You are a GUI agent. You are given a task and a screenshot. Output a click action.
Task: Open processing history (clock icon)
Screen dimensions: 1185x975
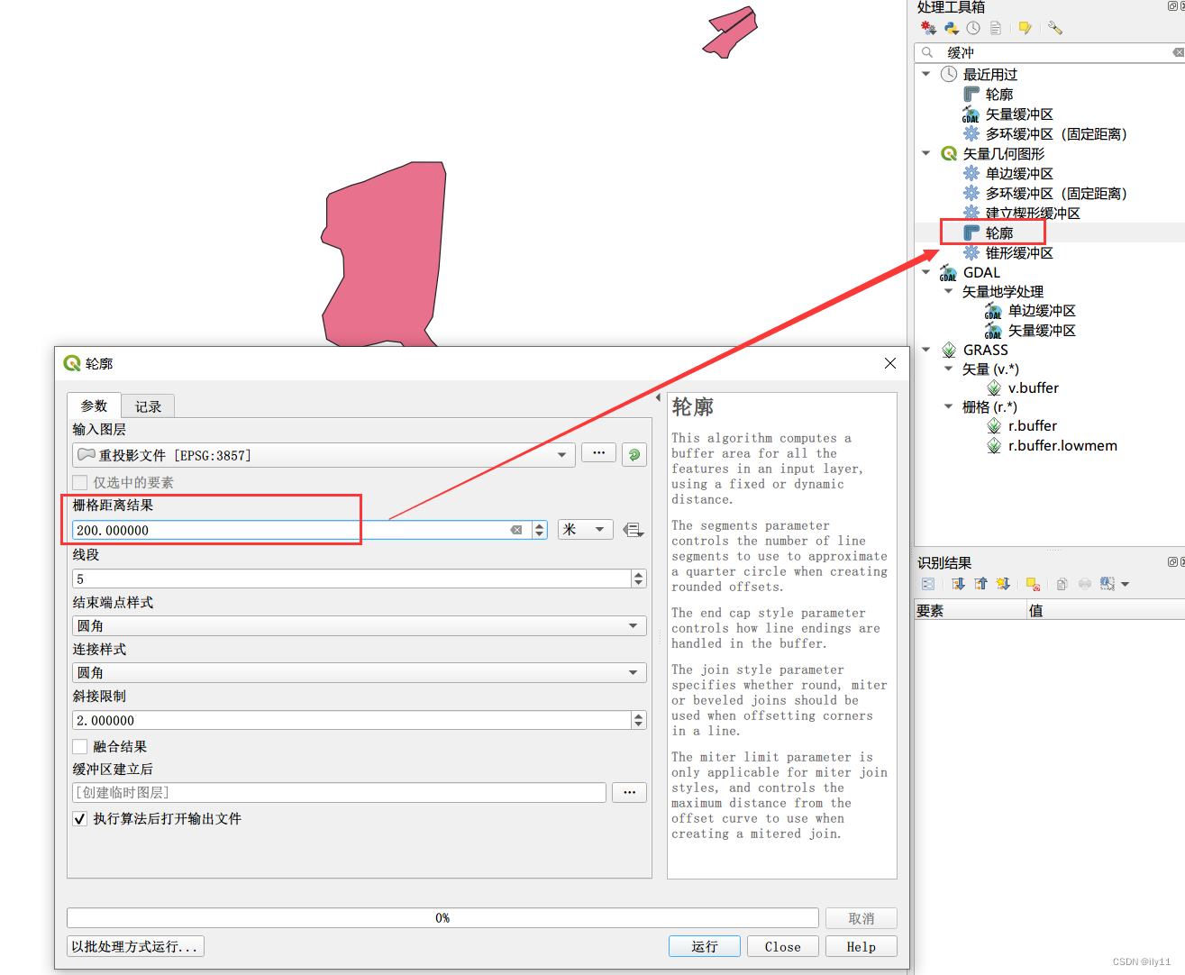[x=973, y=28]
